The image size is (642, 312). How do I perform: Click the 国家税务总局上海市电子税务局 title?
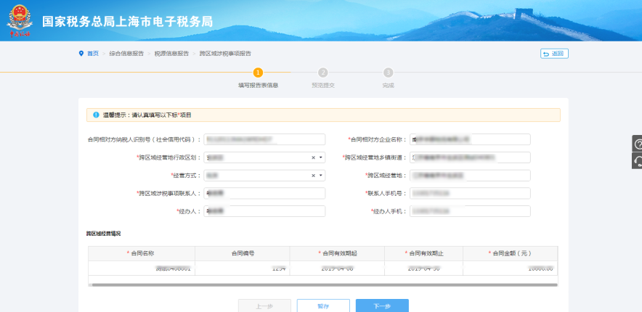click(127, 22)
